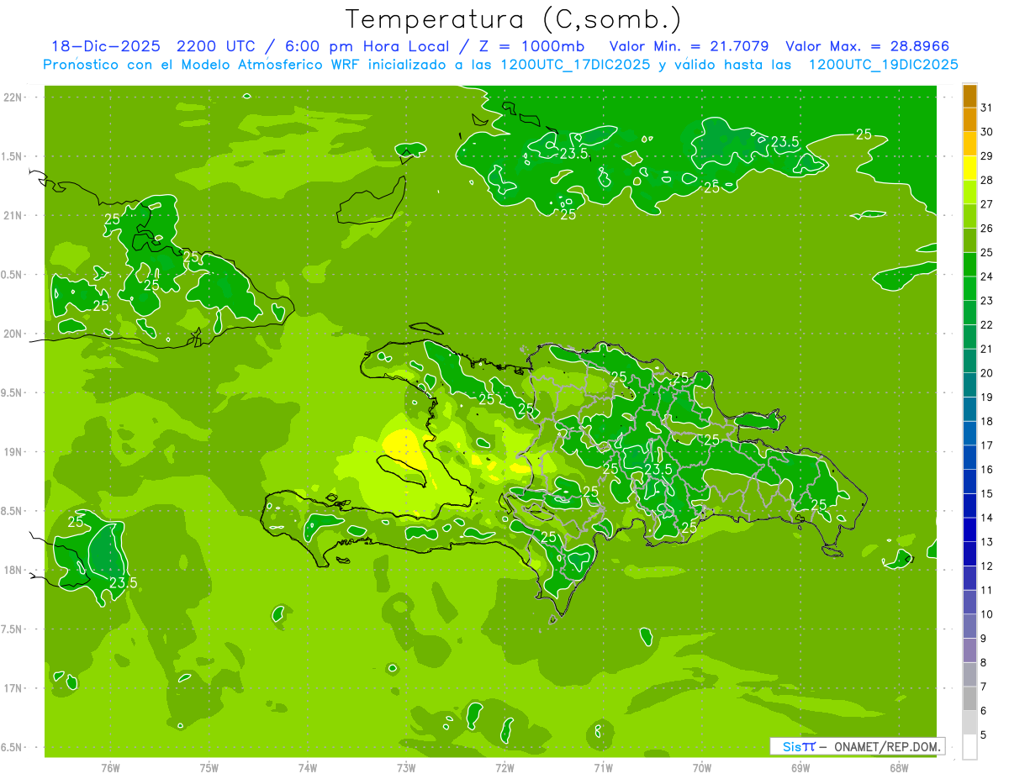Click the dark blue swatch between legend values 12 and 13
Image resolution: width=1009 pixels, height=779 pixels.
coord(969,554)
